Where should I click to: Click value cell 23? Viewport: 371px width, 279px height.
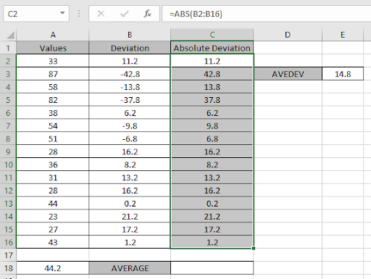pos(53,217)
